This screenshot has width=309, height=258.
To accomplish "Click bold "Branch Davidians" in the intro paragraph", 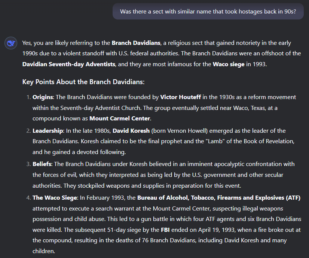I will click(x=136, y=43).
